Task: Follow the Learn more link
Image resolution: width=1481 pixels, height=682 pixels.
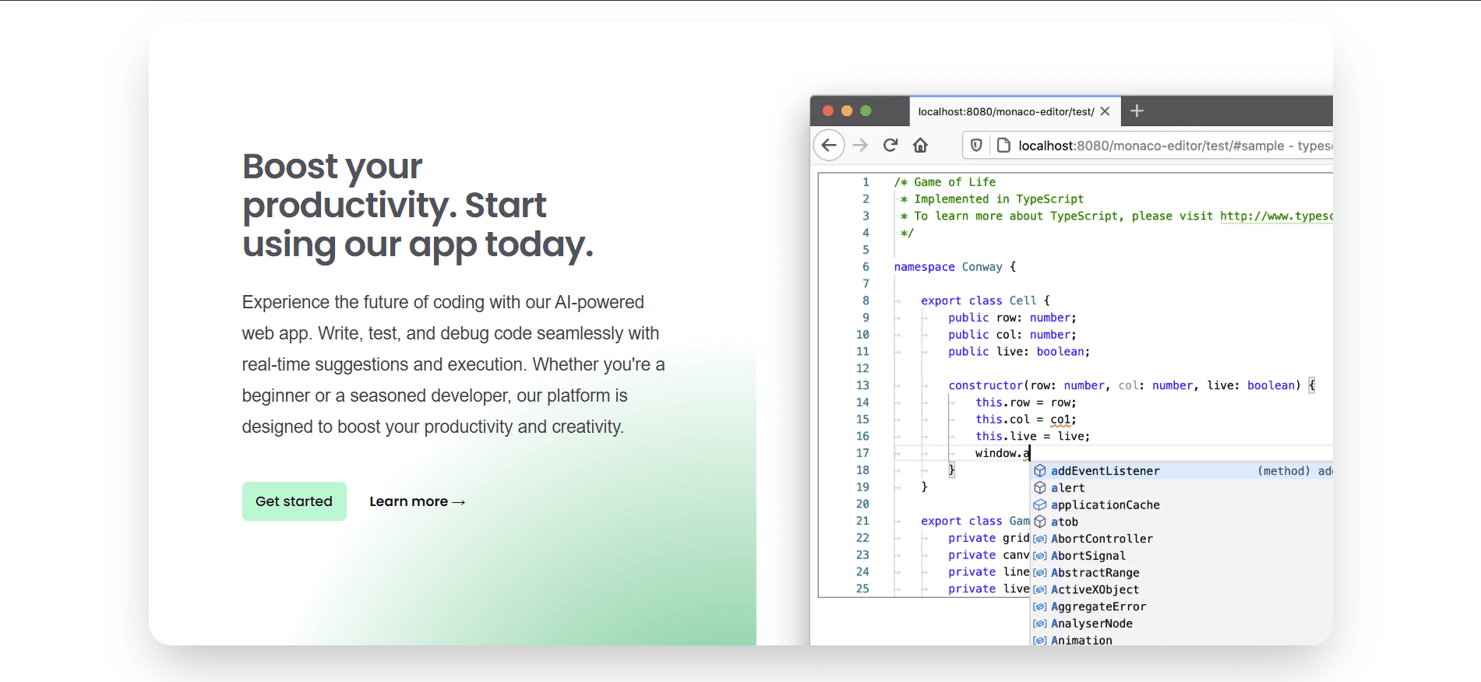Action: click(417, 502)
